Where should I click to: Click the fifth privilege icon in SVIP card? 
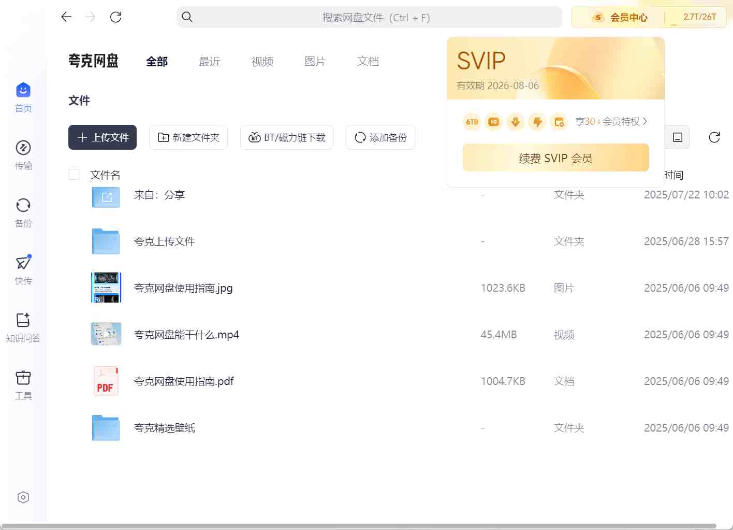coord(559,122)
